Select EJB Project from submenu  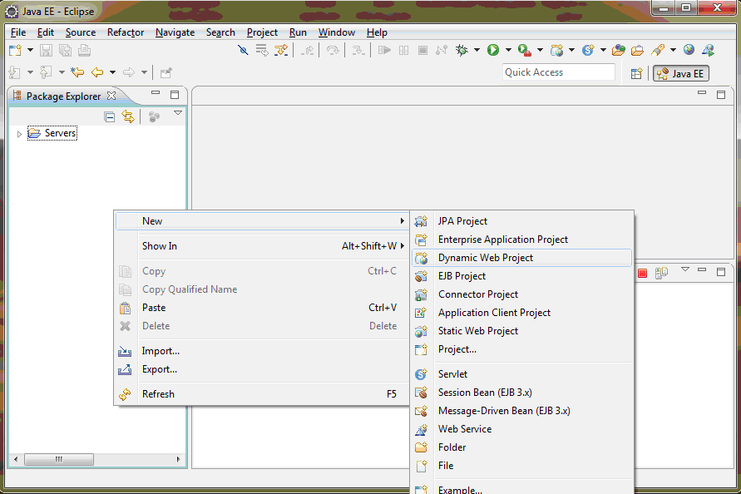tap(522, 276)
